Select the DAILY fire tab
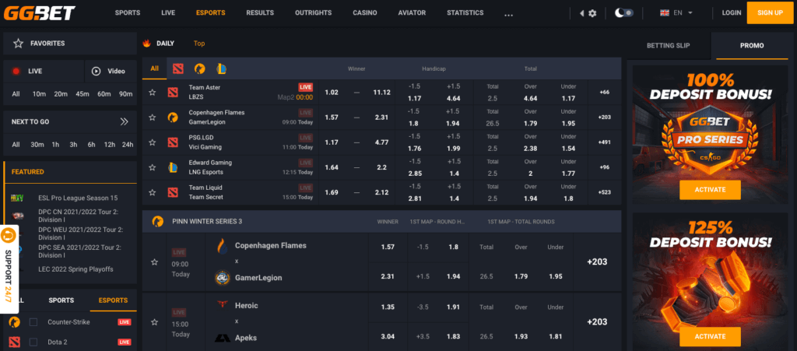The height and width of the screenshot is (351, 797). pos(159,44)
